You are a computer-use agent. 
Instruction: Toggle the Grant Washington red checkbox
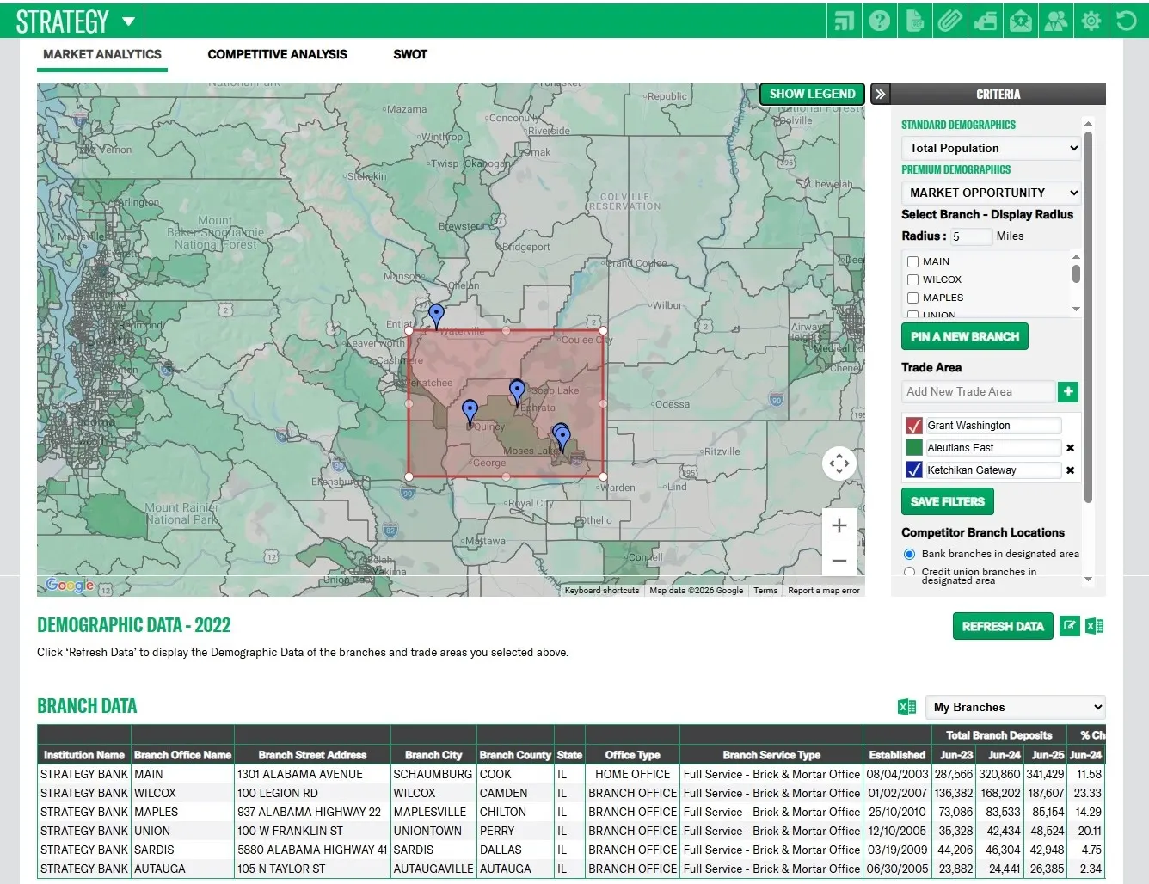914,426
